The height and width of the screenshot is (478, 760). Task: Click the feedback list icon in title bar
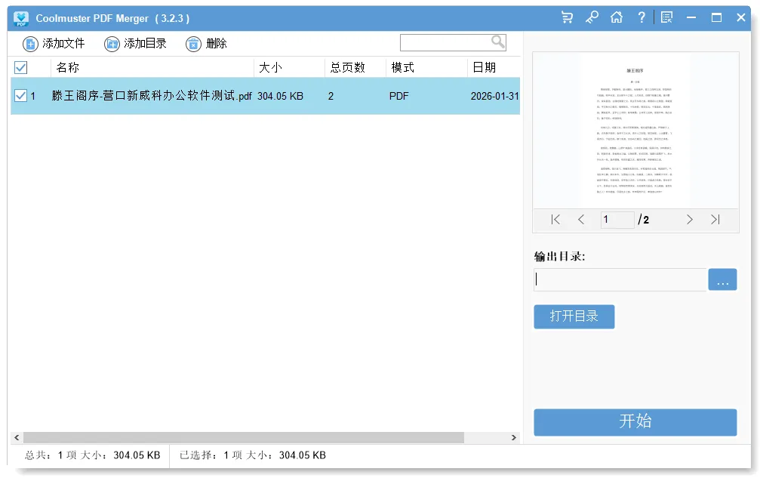click(667, 18)
